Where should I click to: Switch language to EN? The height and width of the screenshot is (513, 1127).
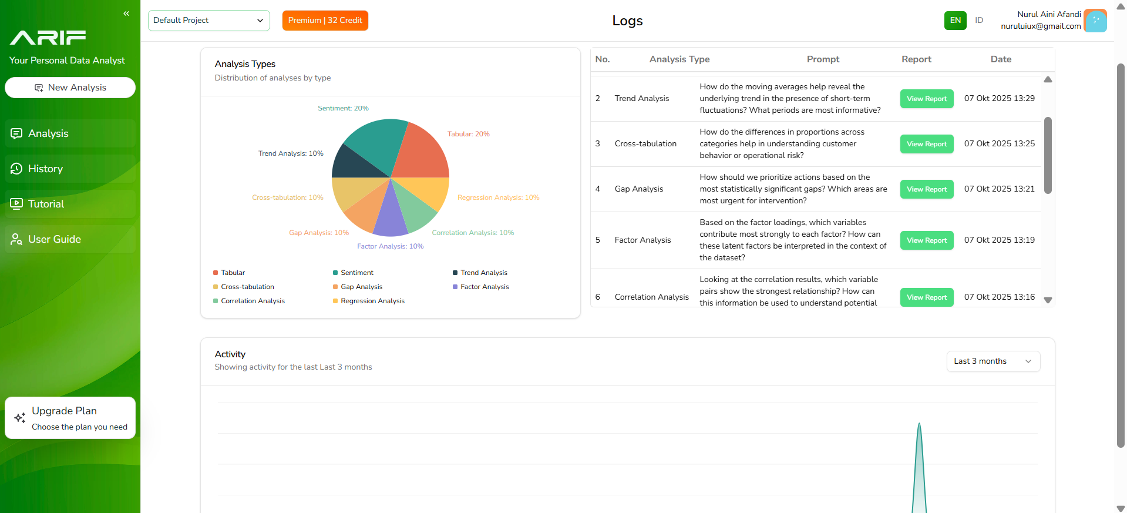[956, 21]
